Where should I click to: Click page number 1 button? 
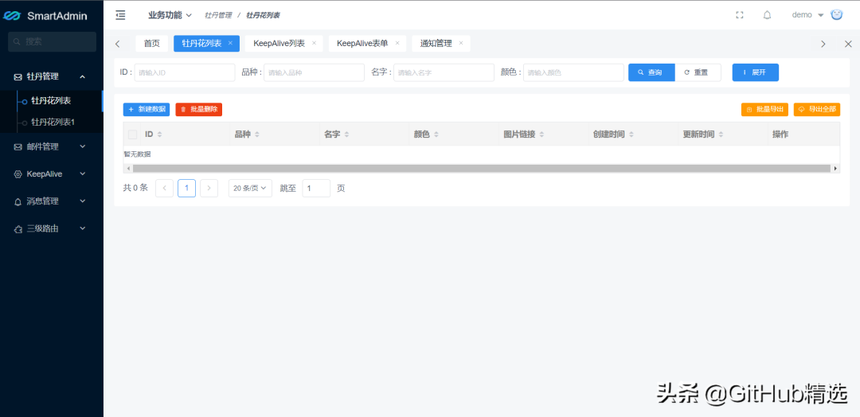tap(186, 188)
